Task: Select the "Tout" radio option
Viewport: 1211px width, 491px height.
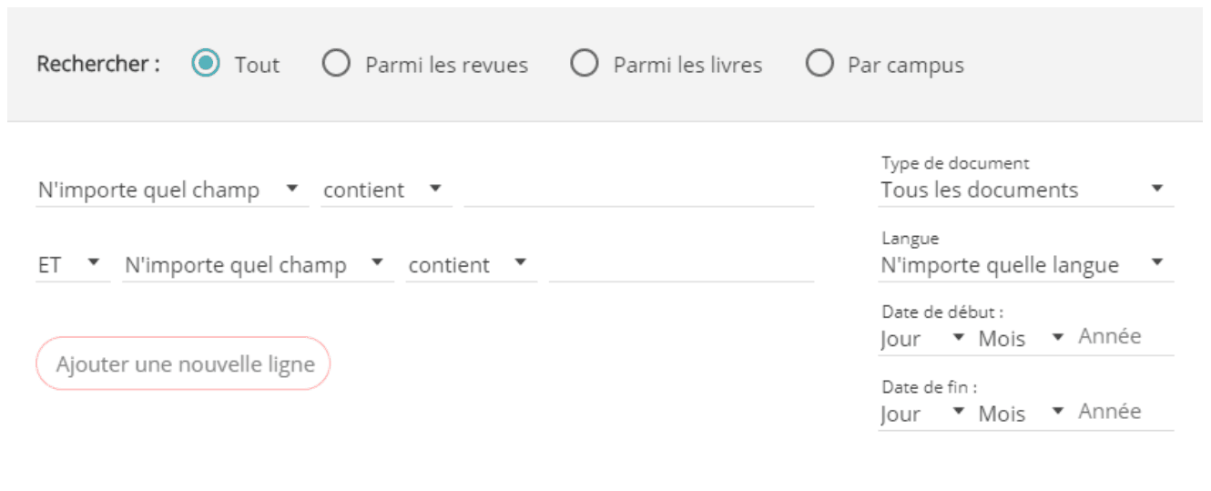Action: [x=207, y=65]
